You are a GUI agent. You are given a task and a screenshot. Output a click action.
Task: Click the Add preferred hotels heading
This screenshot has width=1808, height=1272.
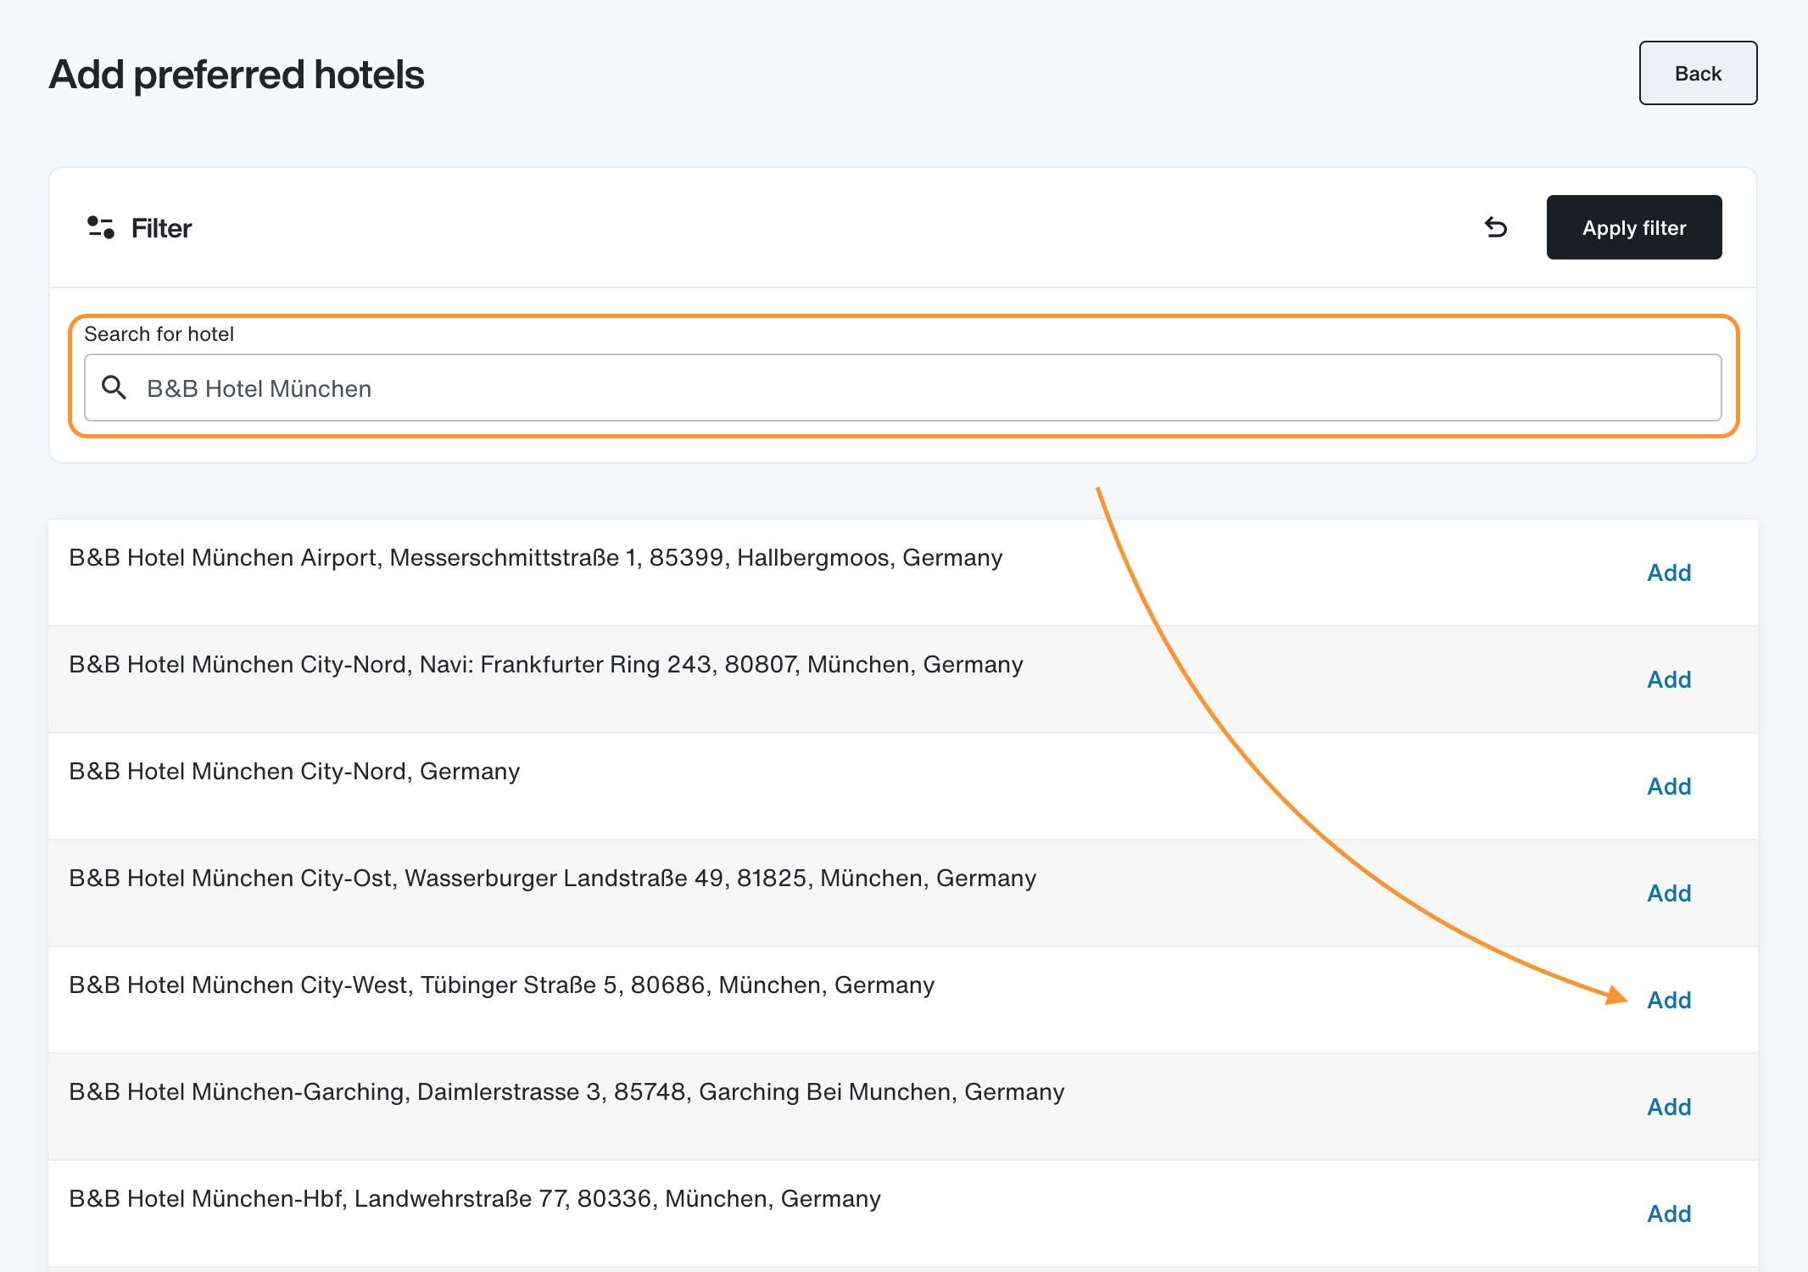237,75
